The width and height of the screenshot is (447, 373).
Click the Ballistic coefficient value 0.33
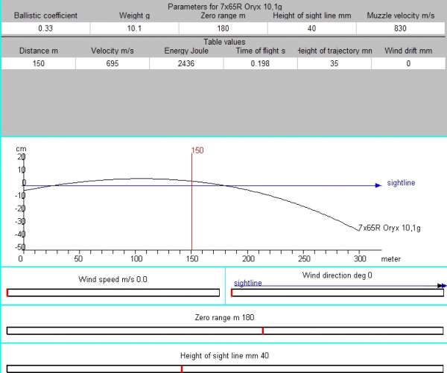tap(45, 28)
